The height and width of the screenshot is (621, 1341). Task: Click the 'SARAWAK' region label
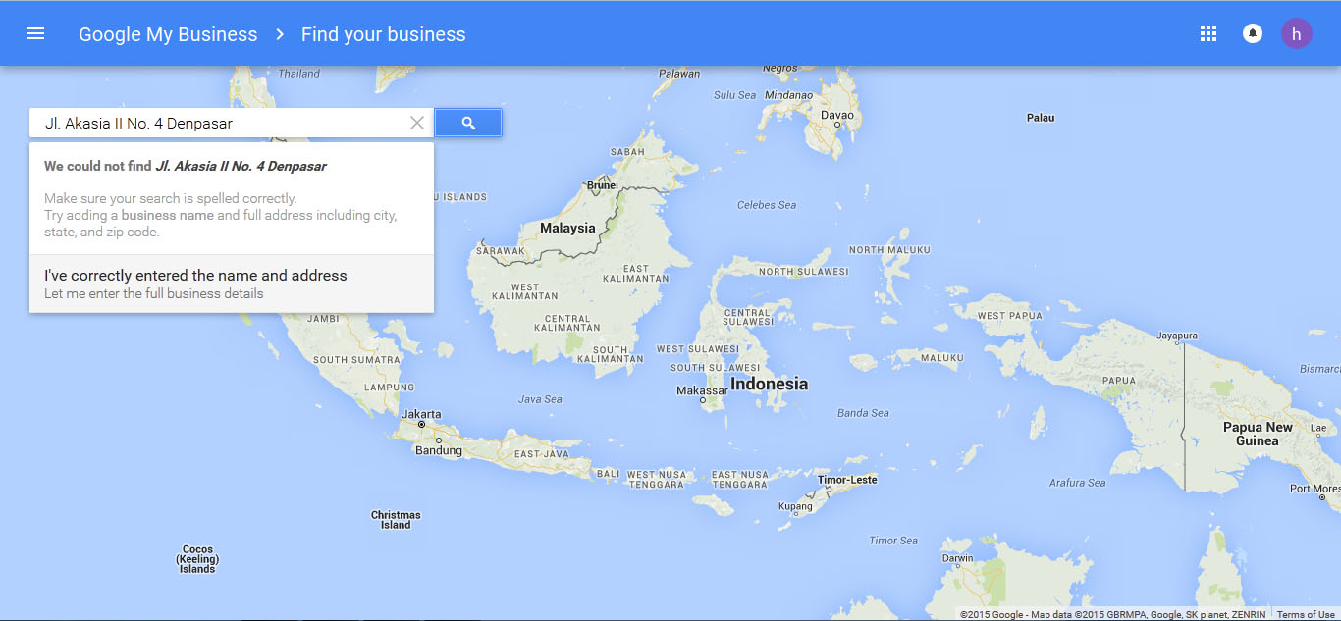click(501, 251)
